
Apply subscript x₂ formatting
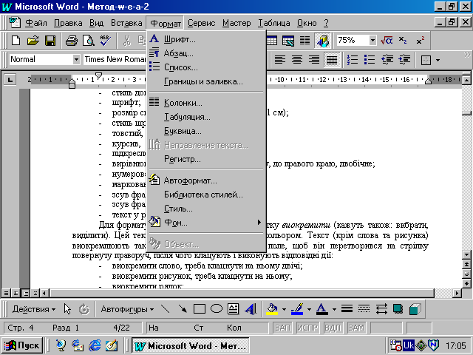[x=403, y=40]
